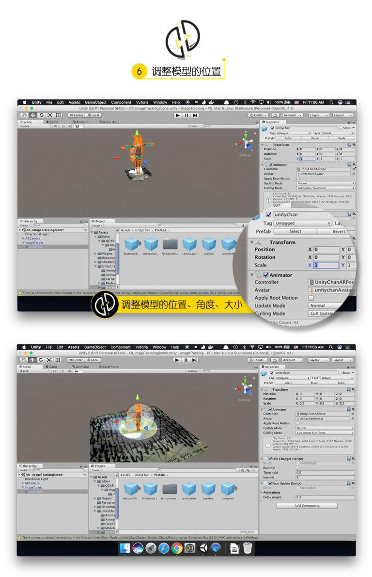Expand ARCamera in lower Hierarchy panel
The width and height of the screenshot is (372, 577).
pos(23,483)
